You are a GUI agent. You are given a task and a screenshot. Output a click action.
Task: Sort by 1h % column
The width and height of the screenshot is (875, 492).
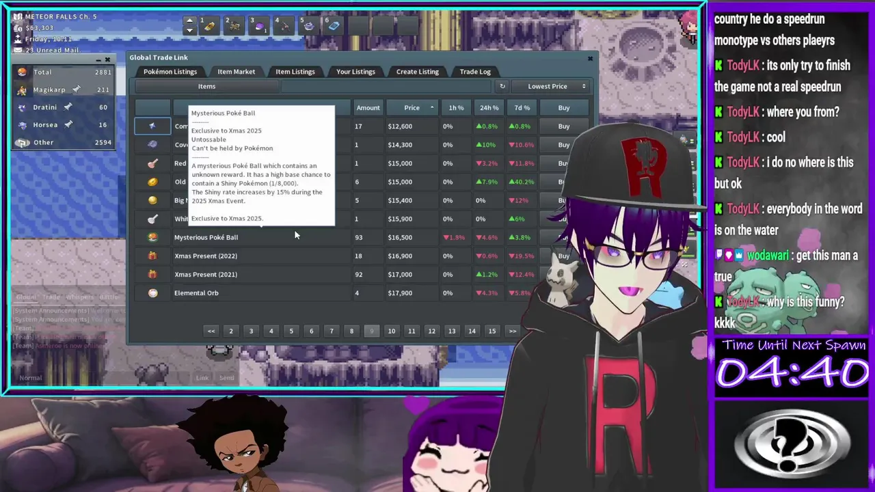(456, 108)
